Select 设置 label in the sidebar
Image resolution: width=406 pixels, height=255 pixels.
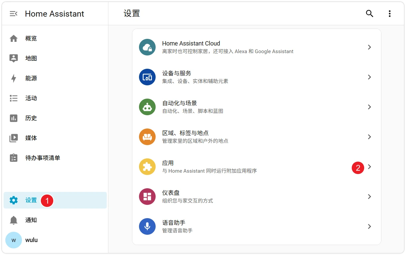(x=31, y=200)
